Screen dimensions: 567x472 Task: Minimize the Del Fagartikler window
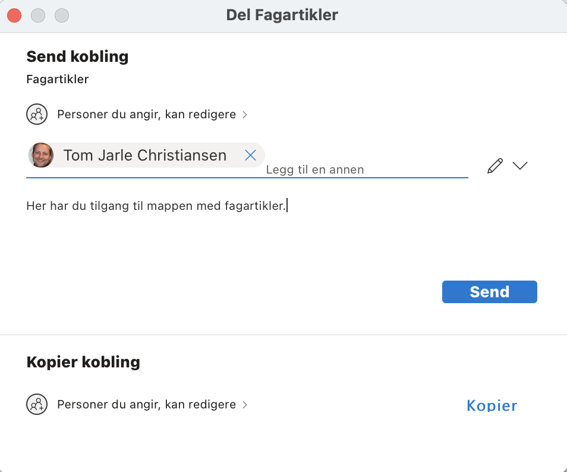pyautogui.click(x=38, y=15)
